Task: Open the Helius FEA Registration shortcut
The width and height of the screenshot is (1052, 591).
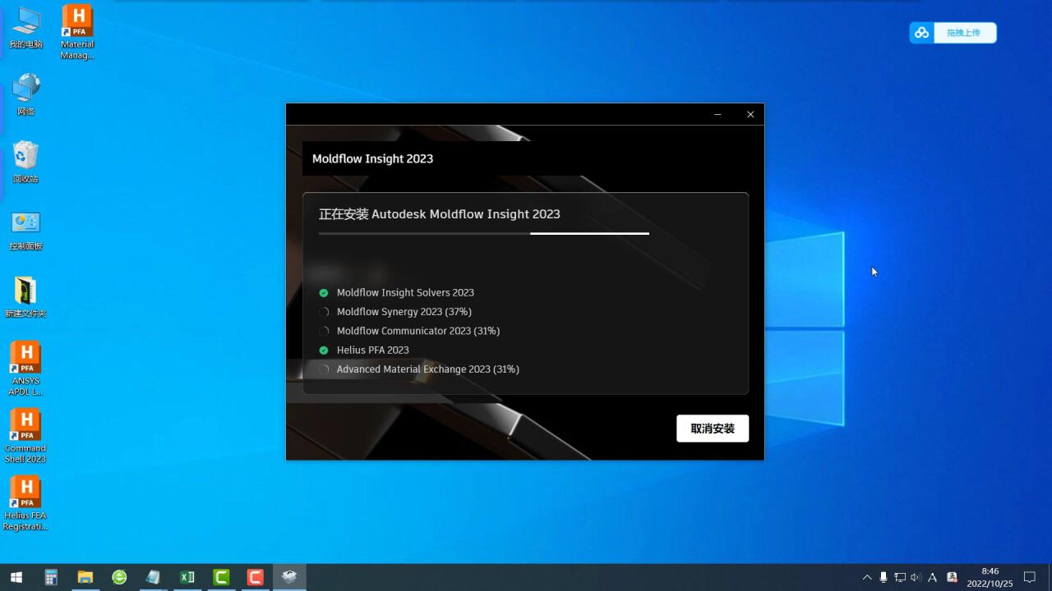Action: point(25,502)
